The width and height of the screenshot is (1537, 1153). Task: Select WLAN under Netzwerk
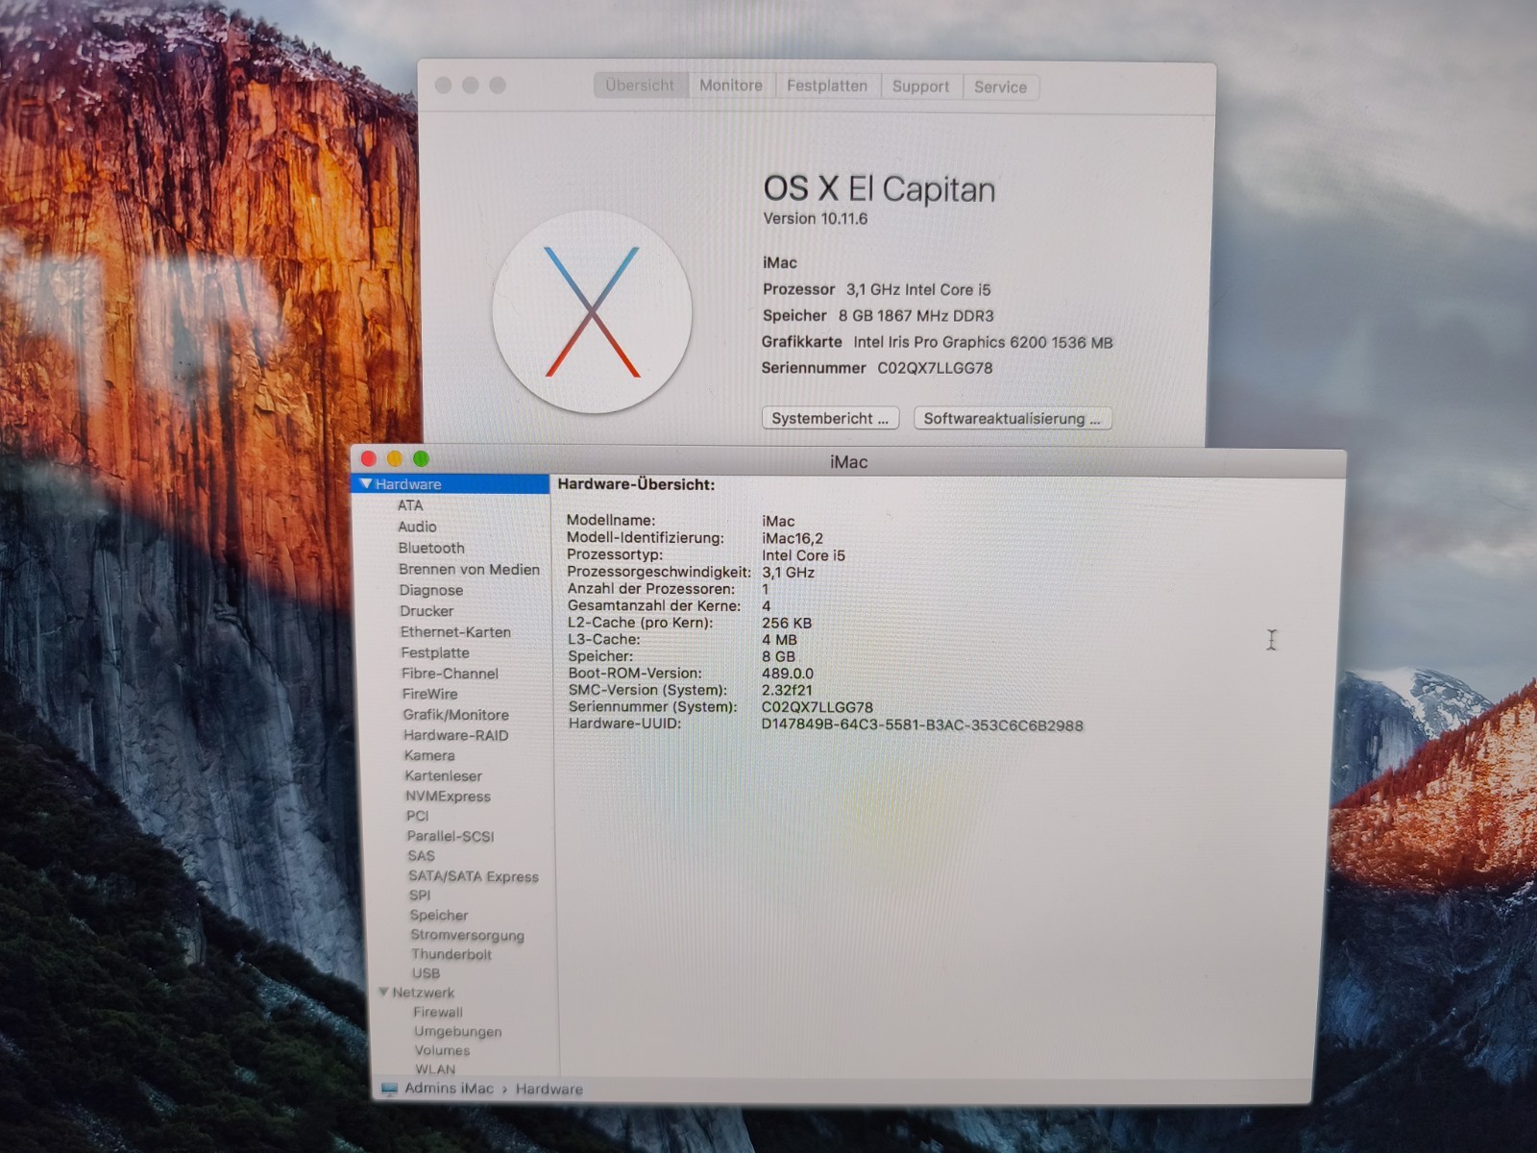pyautogui.click(x=435, y=1068)
